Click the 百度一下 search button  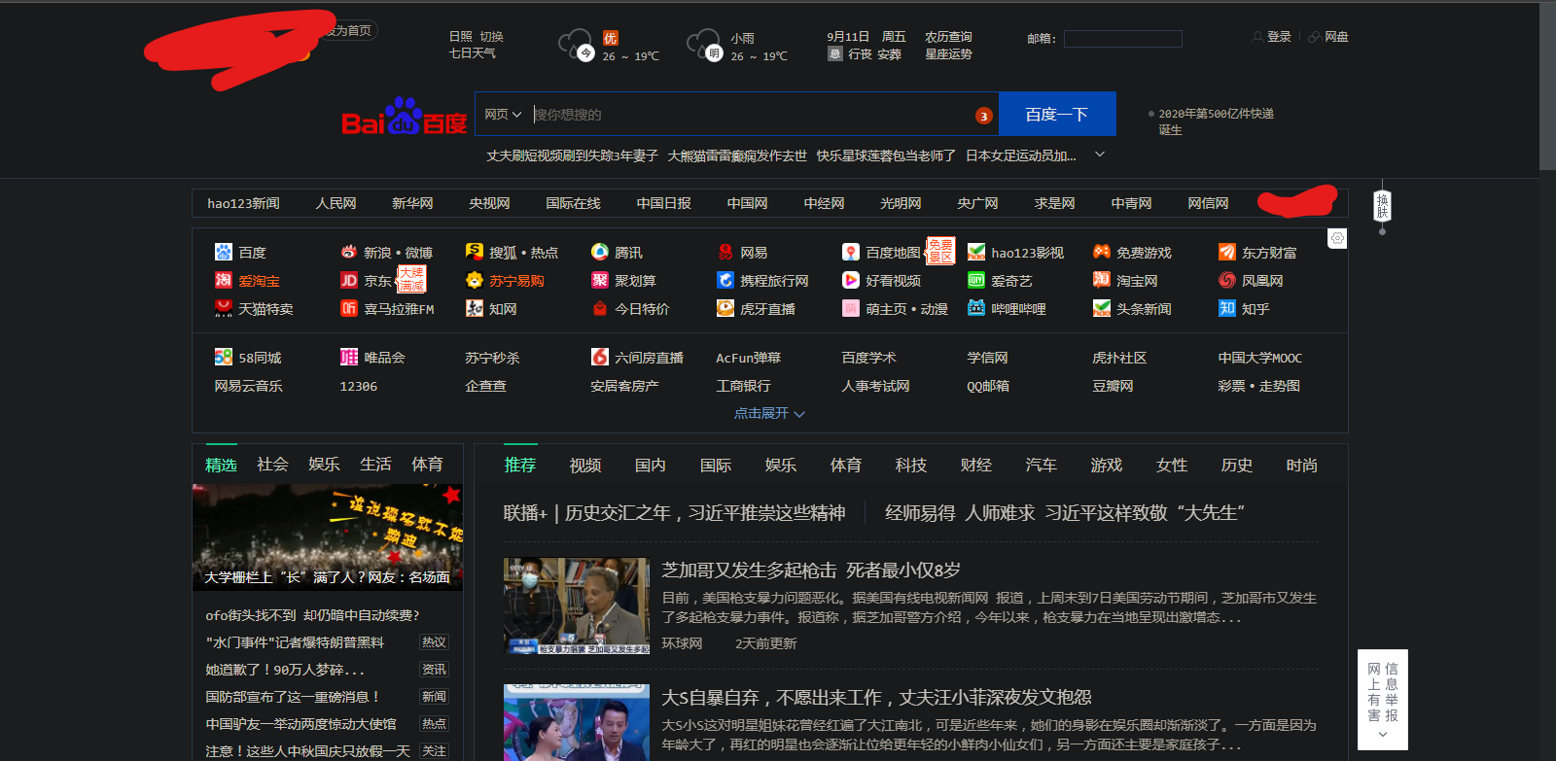[1057, 114]
